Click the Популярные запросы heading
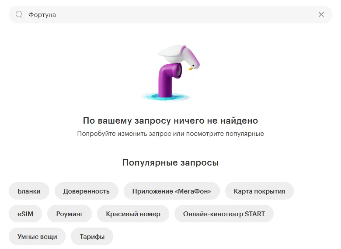 pyautogui.click(x=170, y=163)
